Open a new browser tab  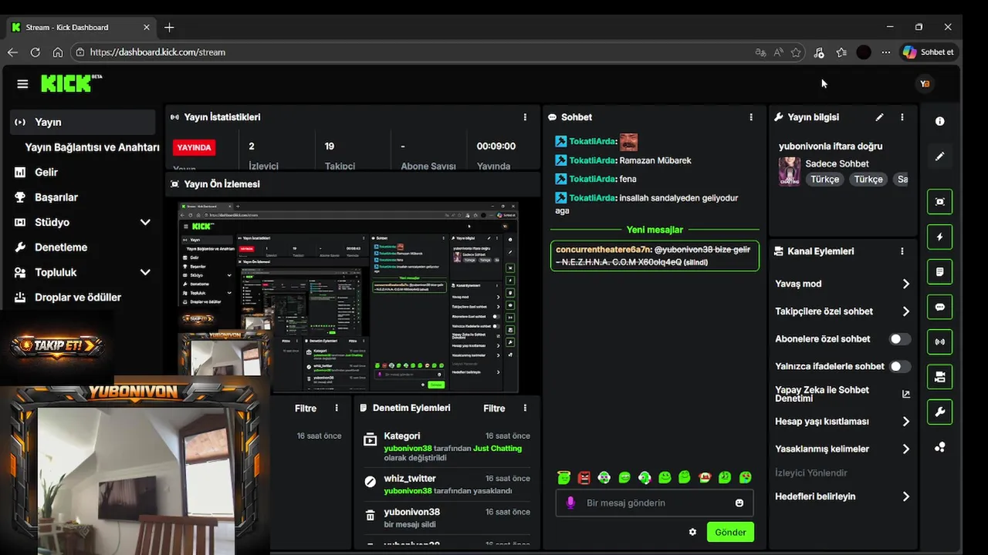tap(169, 27)
